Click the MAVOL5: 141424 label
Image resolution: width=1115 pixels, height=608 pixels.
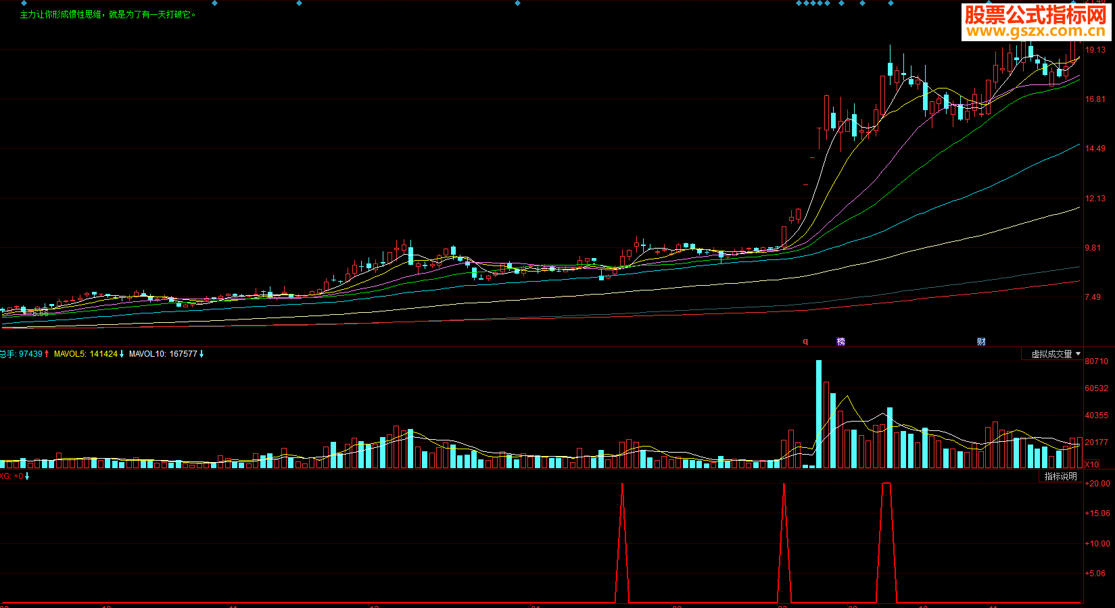click(89, 354)
